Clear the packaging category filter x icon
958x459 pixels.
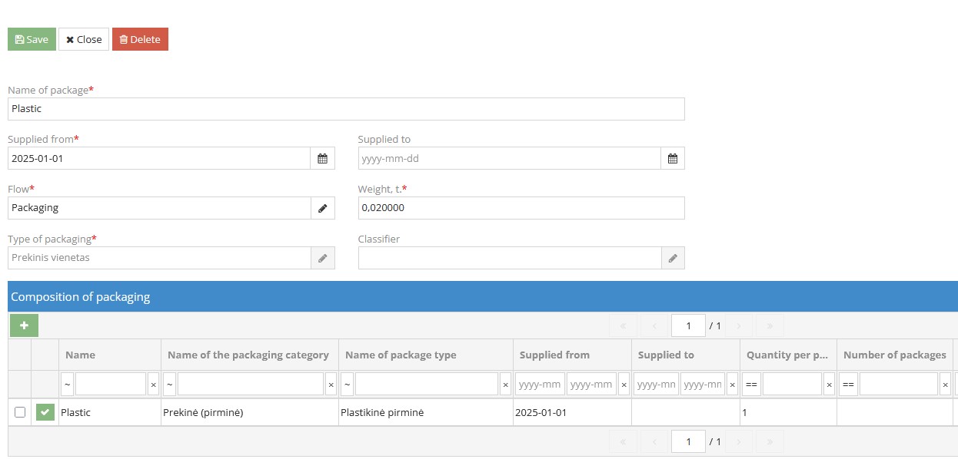329,384
